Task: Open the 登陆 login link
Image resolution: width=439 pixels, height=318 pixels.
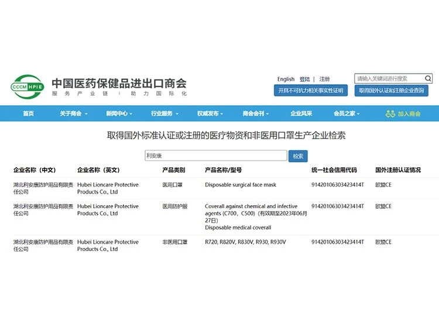Action: tap(304, 79)
